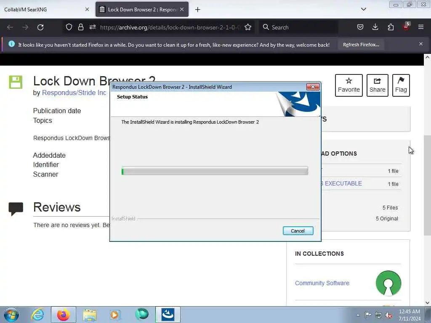Viewport: 431px width, 323px height.
Task: Click the page vertical scrollbar thumb
Action: (428, 185)
